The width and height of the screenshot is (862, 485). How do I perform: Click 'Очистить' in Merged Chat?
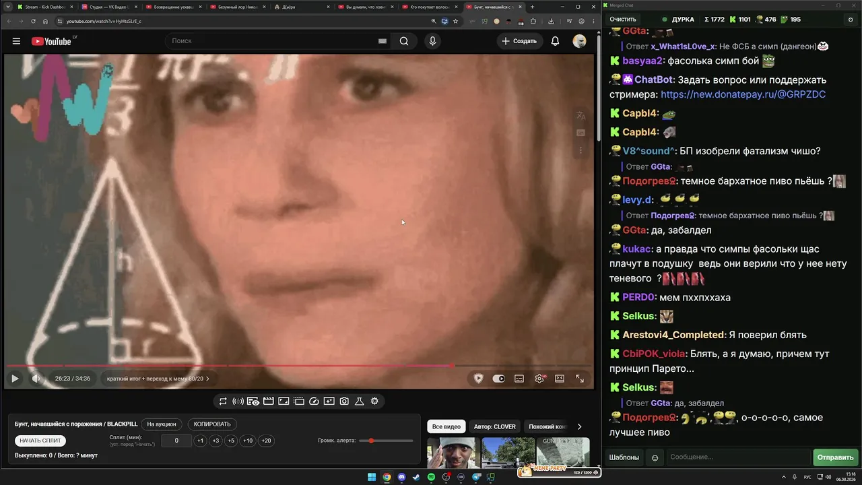click(623, 20)
